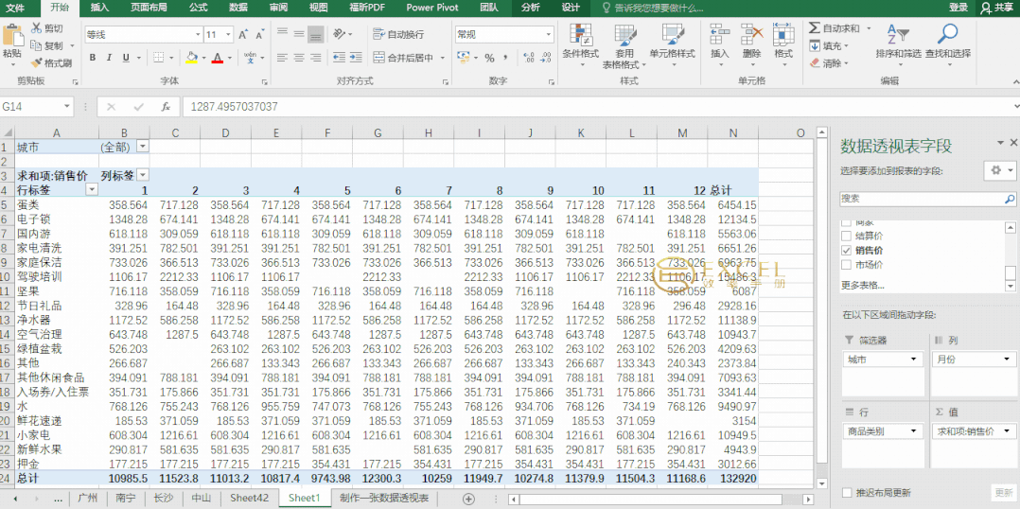Screen dimensions: 1020x509
Task: Click the 格式刷 format painter
Action: (51, 63)
